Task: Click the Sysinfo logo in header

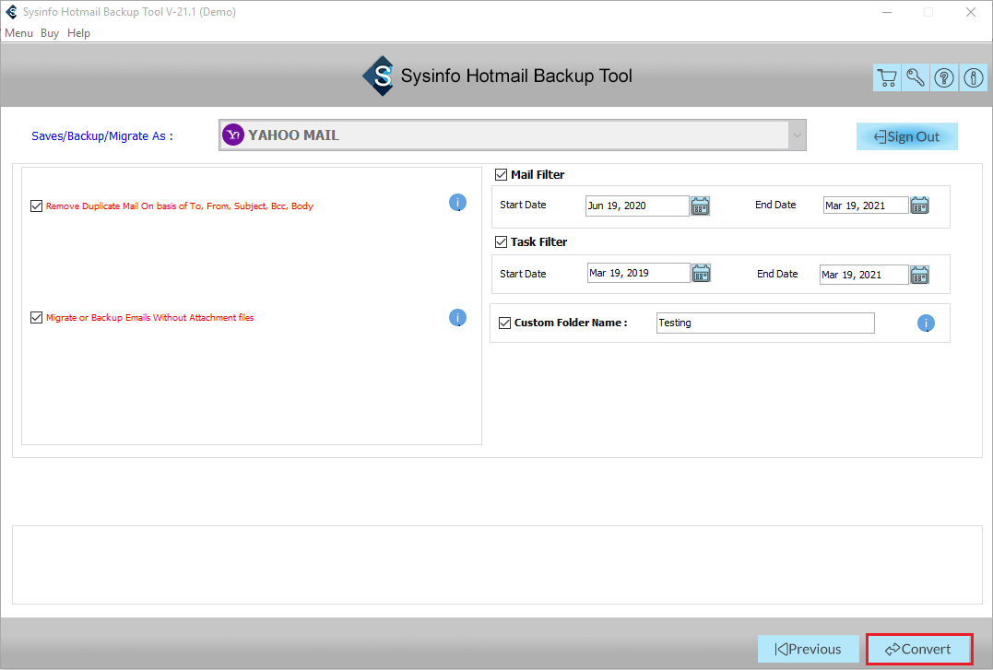Action: point(379,76)
